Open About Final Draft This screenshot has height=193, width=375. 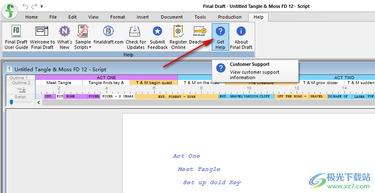[x=241, y=37]
